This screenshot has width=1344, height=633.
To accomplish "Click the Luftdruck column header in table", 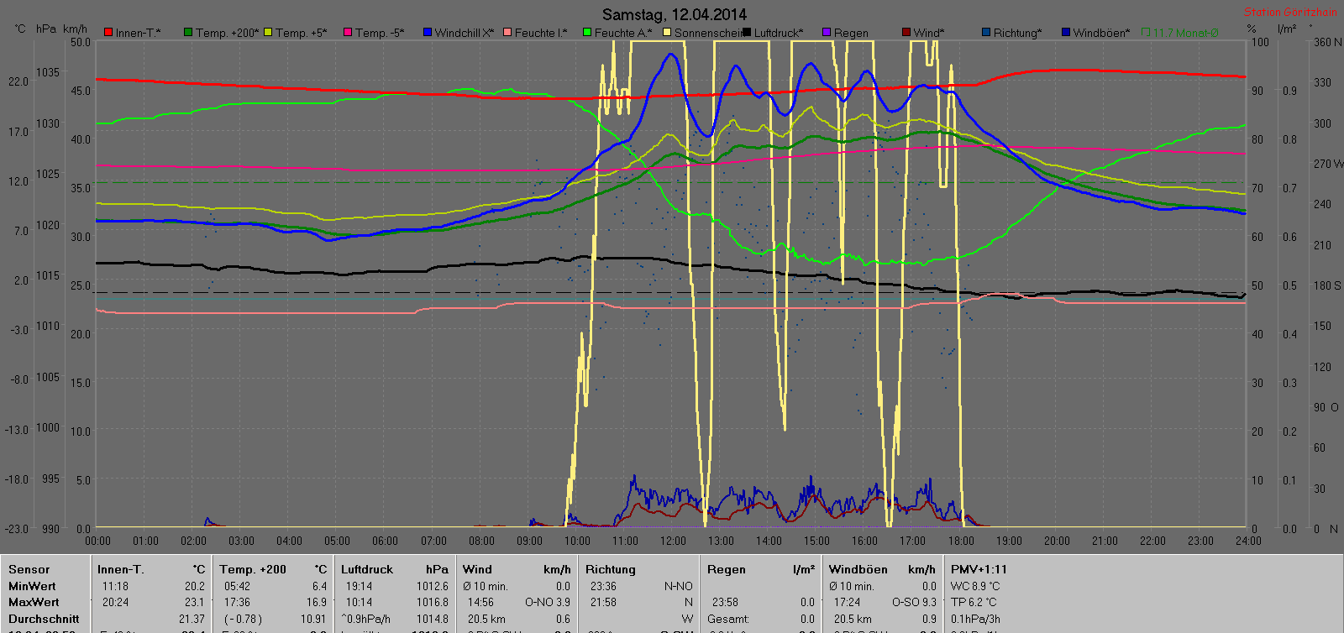I will click(x=366, y=569).
